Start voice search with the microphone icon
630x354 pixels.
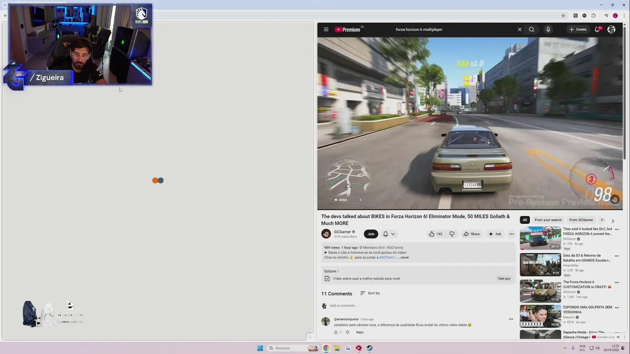pos(548,29)
